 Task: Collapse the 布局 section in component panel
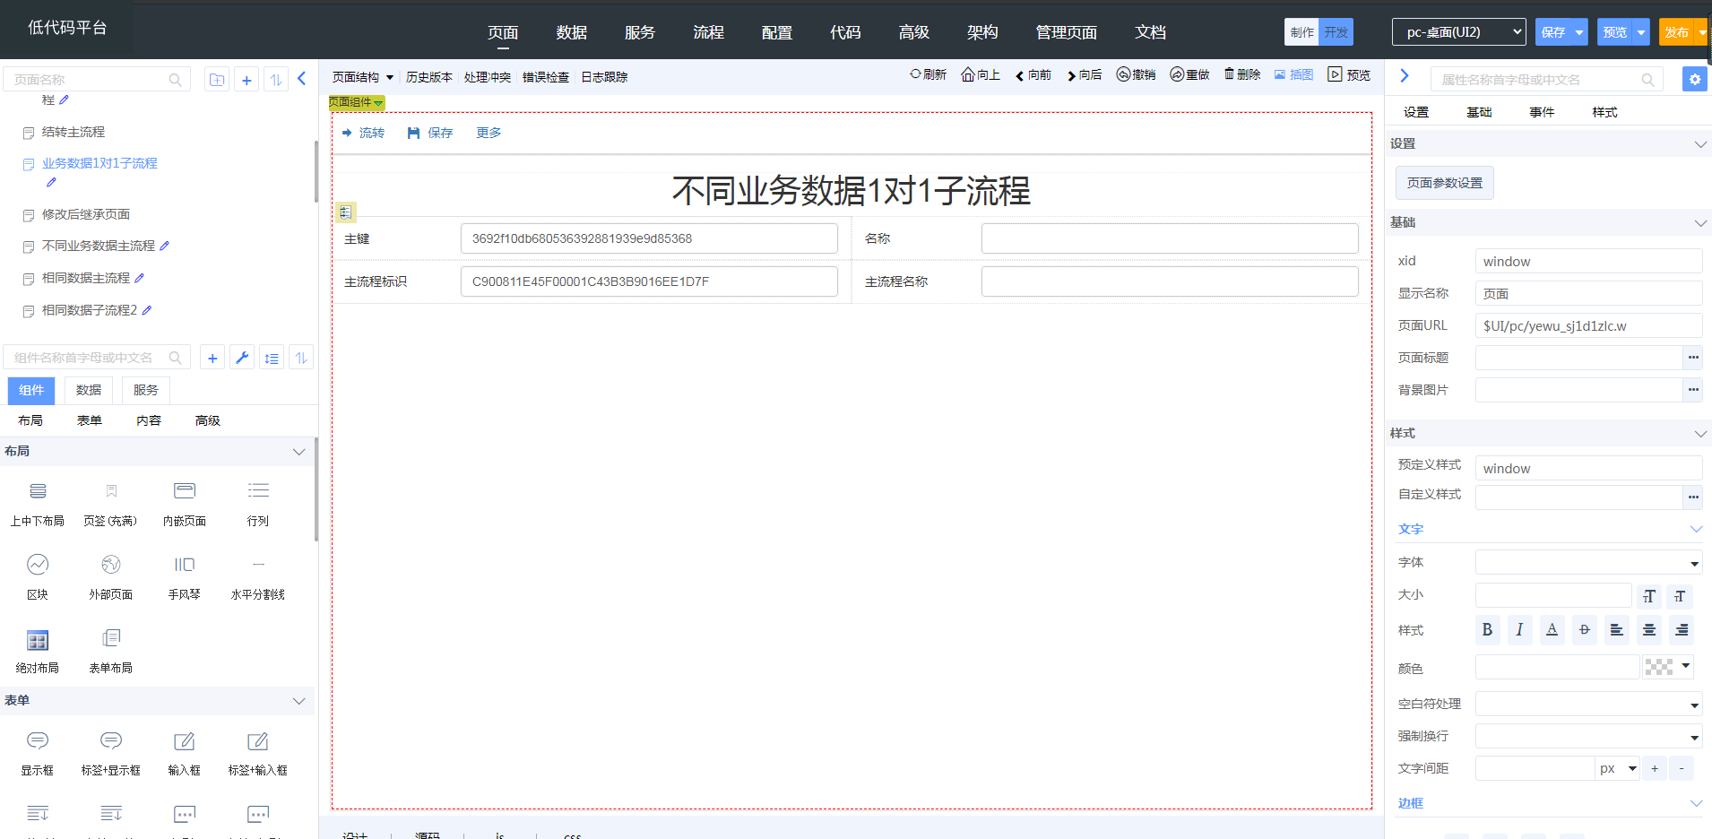298,452
